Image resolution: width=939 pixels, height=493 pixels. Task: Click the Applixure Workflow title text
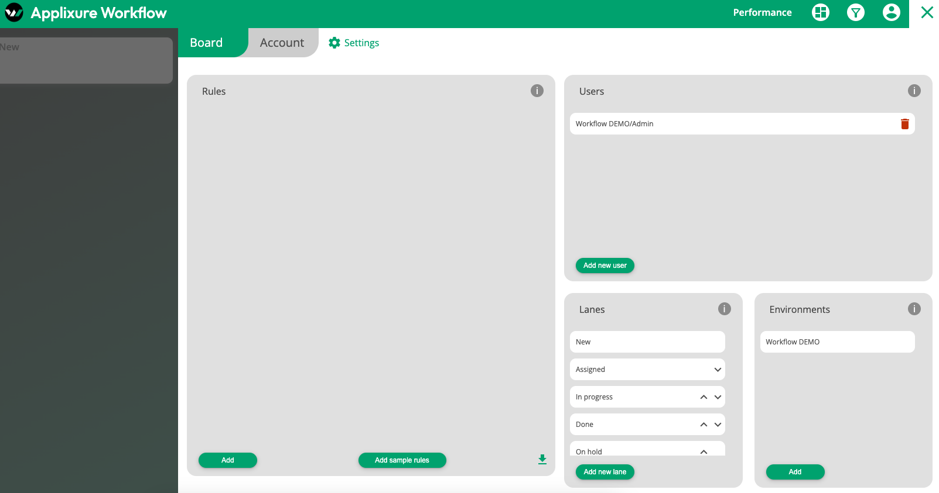tap(98, 13)
